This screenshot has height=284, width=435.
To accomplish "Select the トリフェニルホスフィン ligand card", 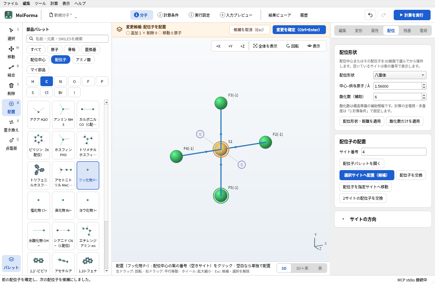I will (39, 175).
